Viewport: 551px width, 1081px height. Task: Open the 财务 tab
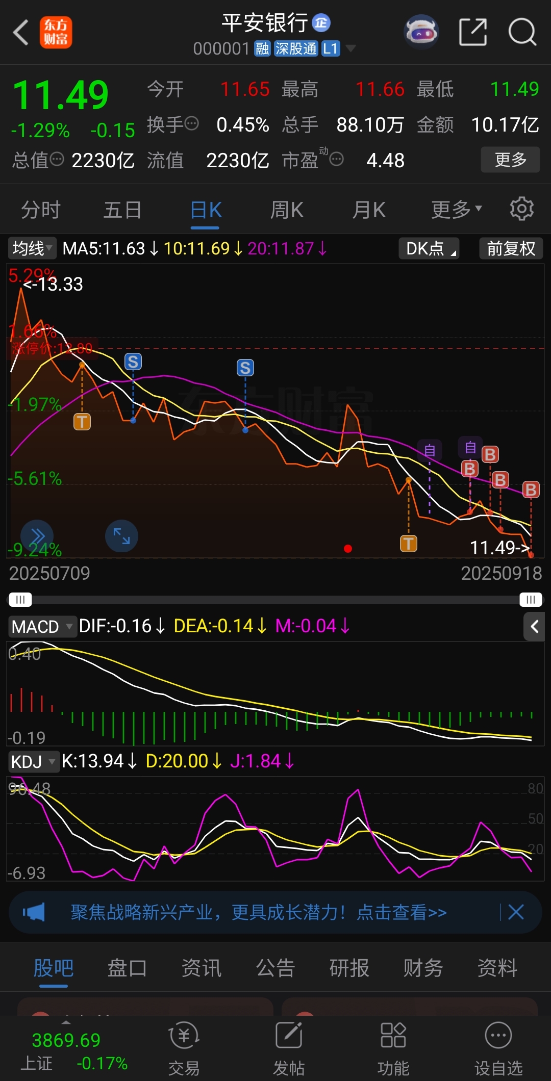[423, 967]
